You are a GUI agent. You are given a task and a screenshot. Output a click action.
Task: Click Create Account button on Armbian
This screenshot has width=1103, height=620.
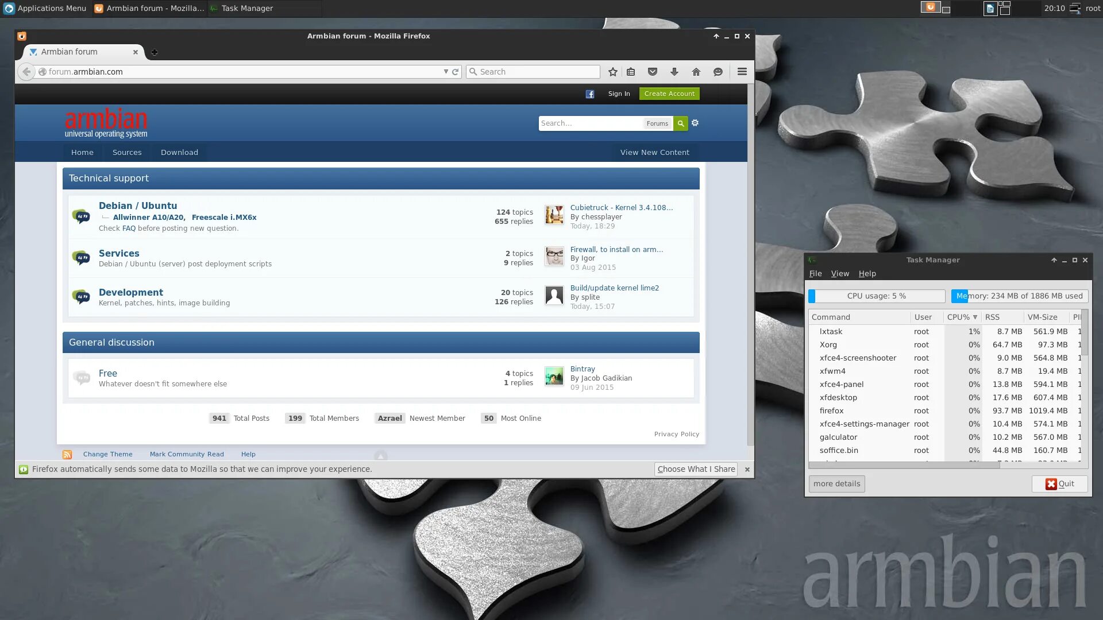coord(670,94)
